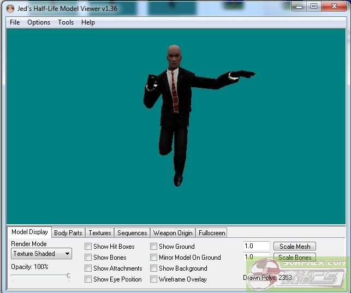This screenshot has height=293, width=351.
Task: Enable the Show Hit Boxes checkbox
Action: pos(88,247)
